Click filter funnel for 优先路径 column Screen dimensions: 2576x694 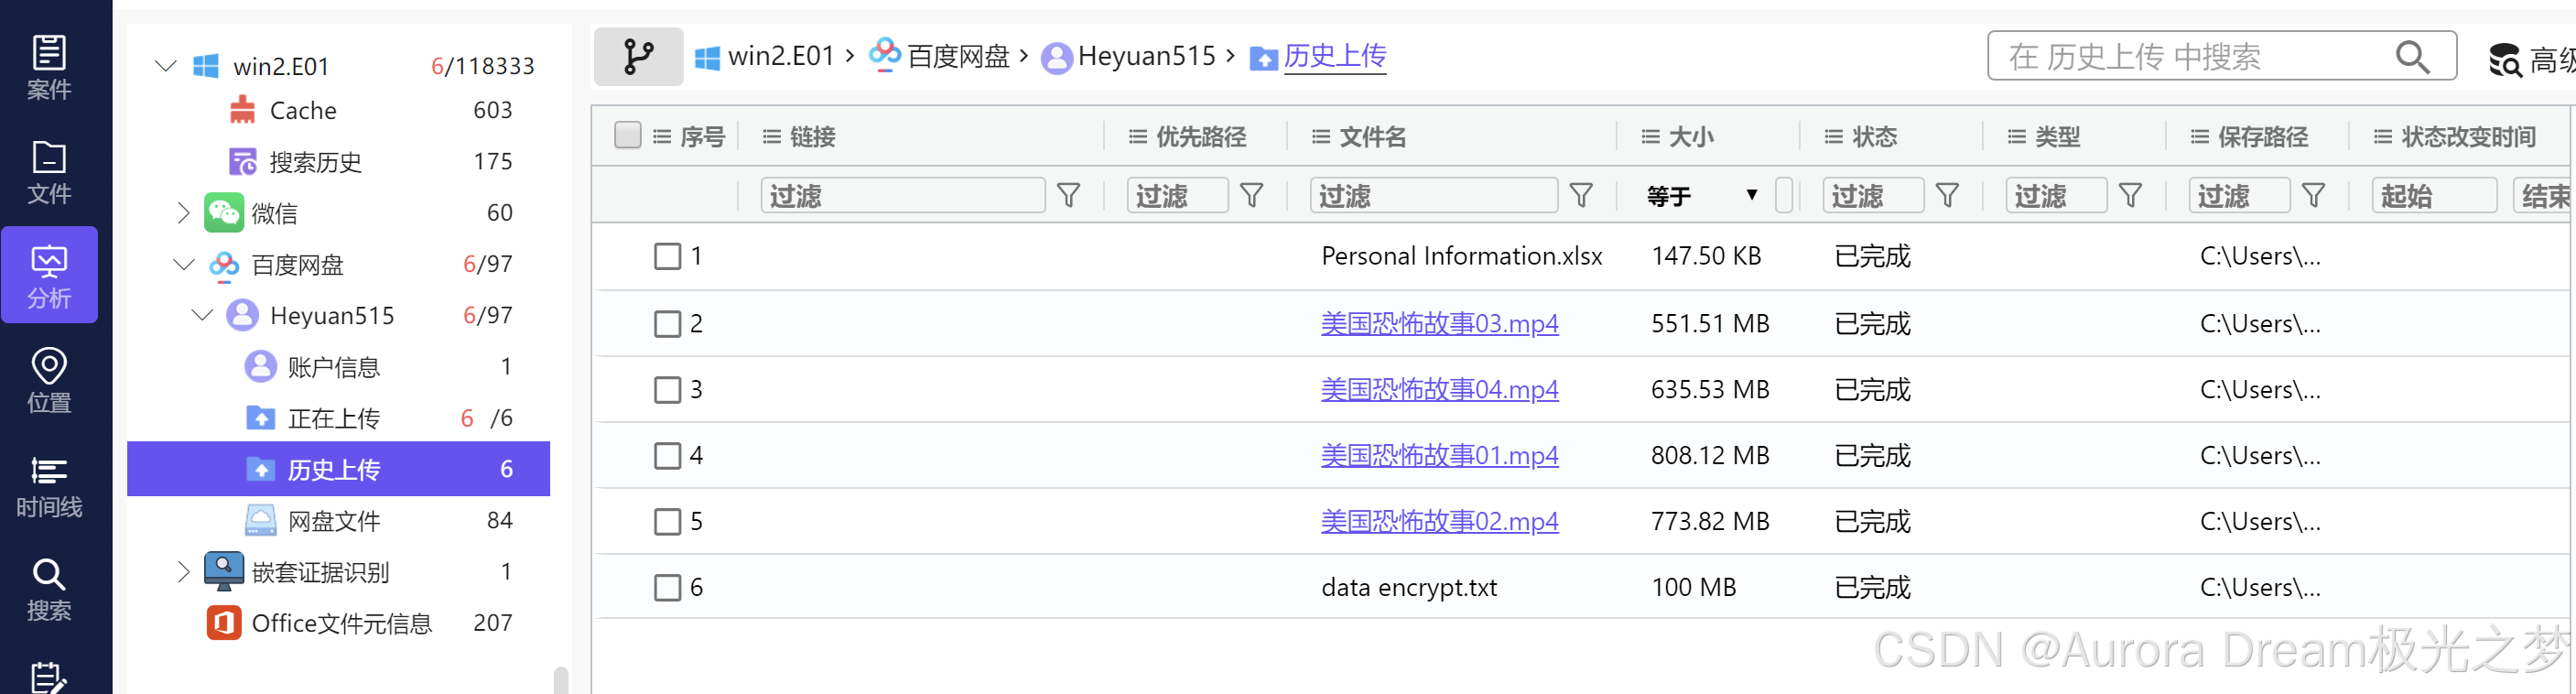1251,195
